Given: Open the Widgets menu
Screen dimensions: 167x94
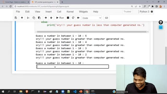Looking at the screenshot, I should pyautogui.click(x=83, y=11).
